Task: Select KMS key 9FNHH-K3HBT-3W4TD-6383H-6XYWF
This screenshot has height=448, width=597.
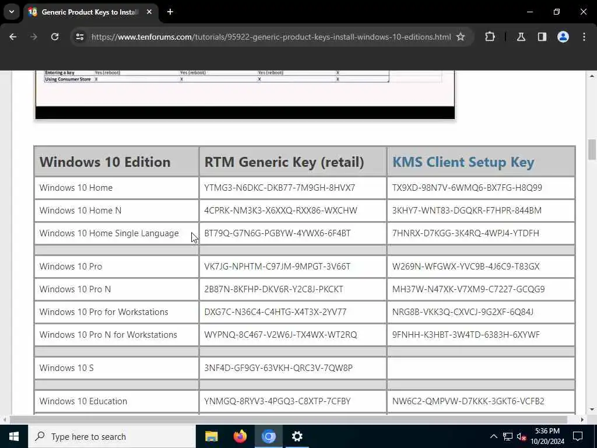Action: coord(466,334)
